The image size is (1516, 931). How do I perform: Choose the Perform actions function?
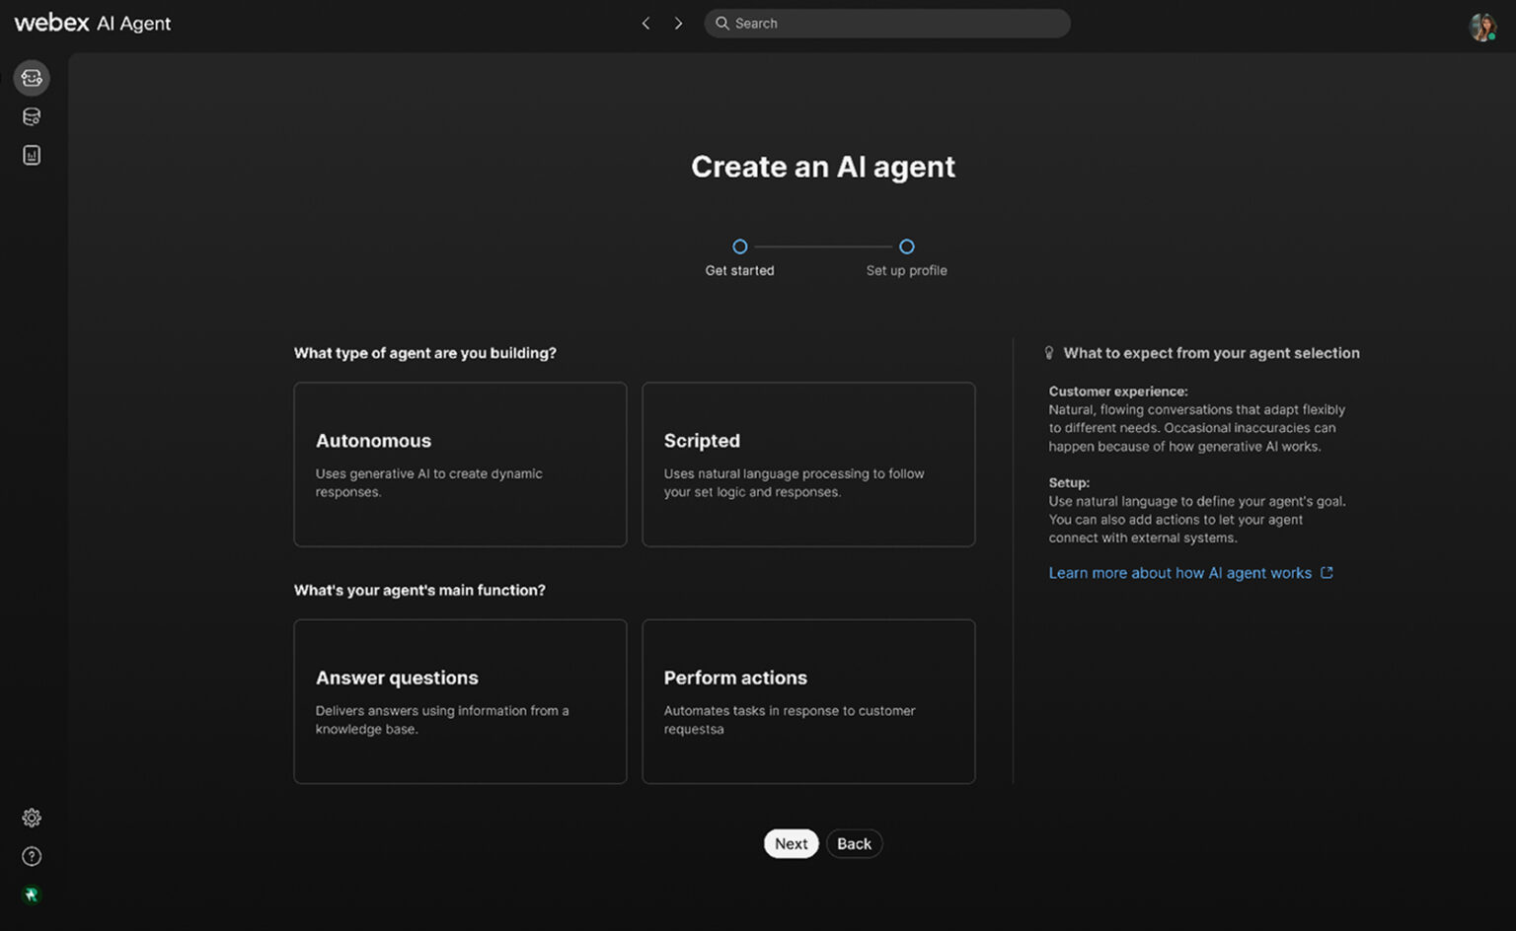(x=808, y=701)
